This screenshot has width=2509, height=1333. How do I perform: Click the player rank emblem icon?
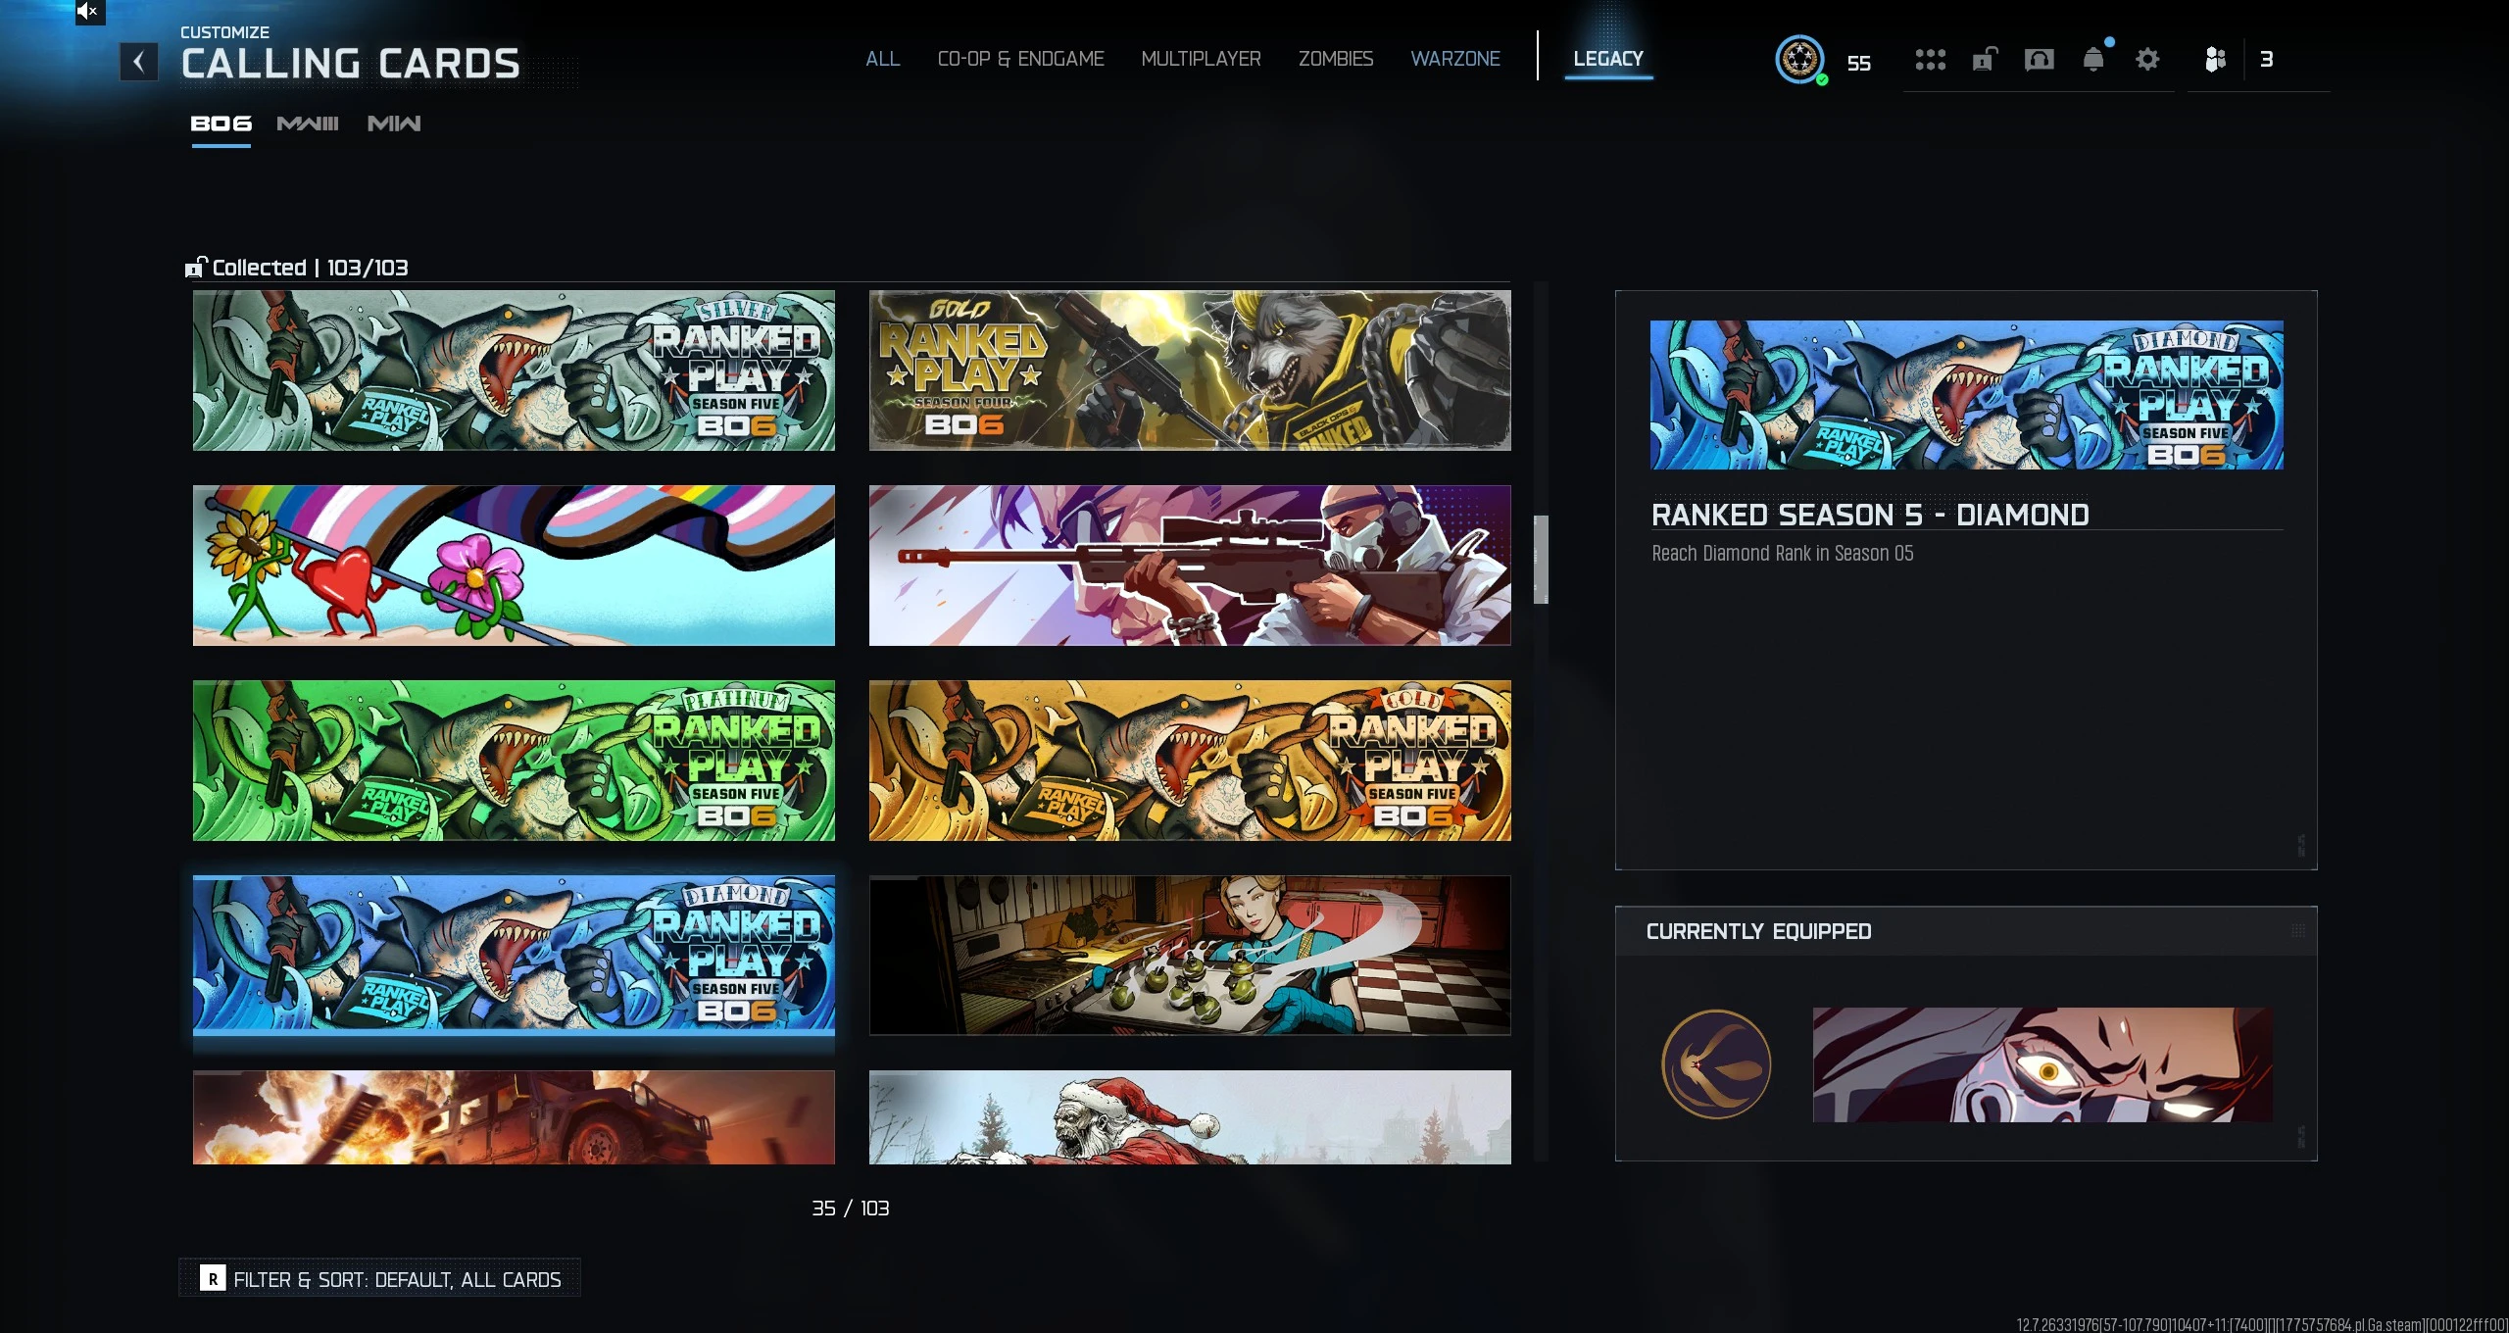click(1799, 61)
